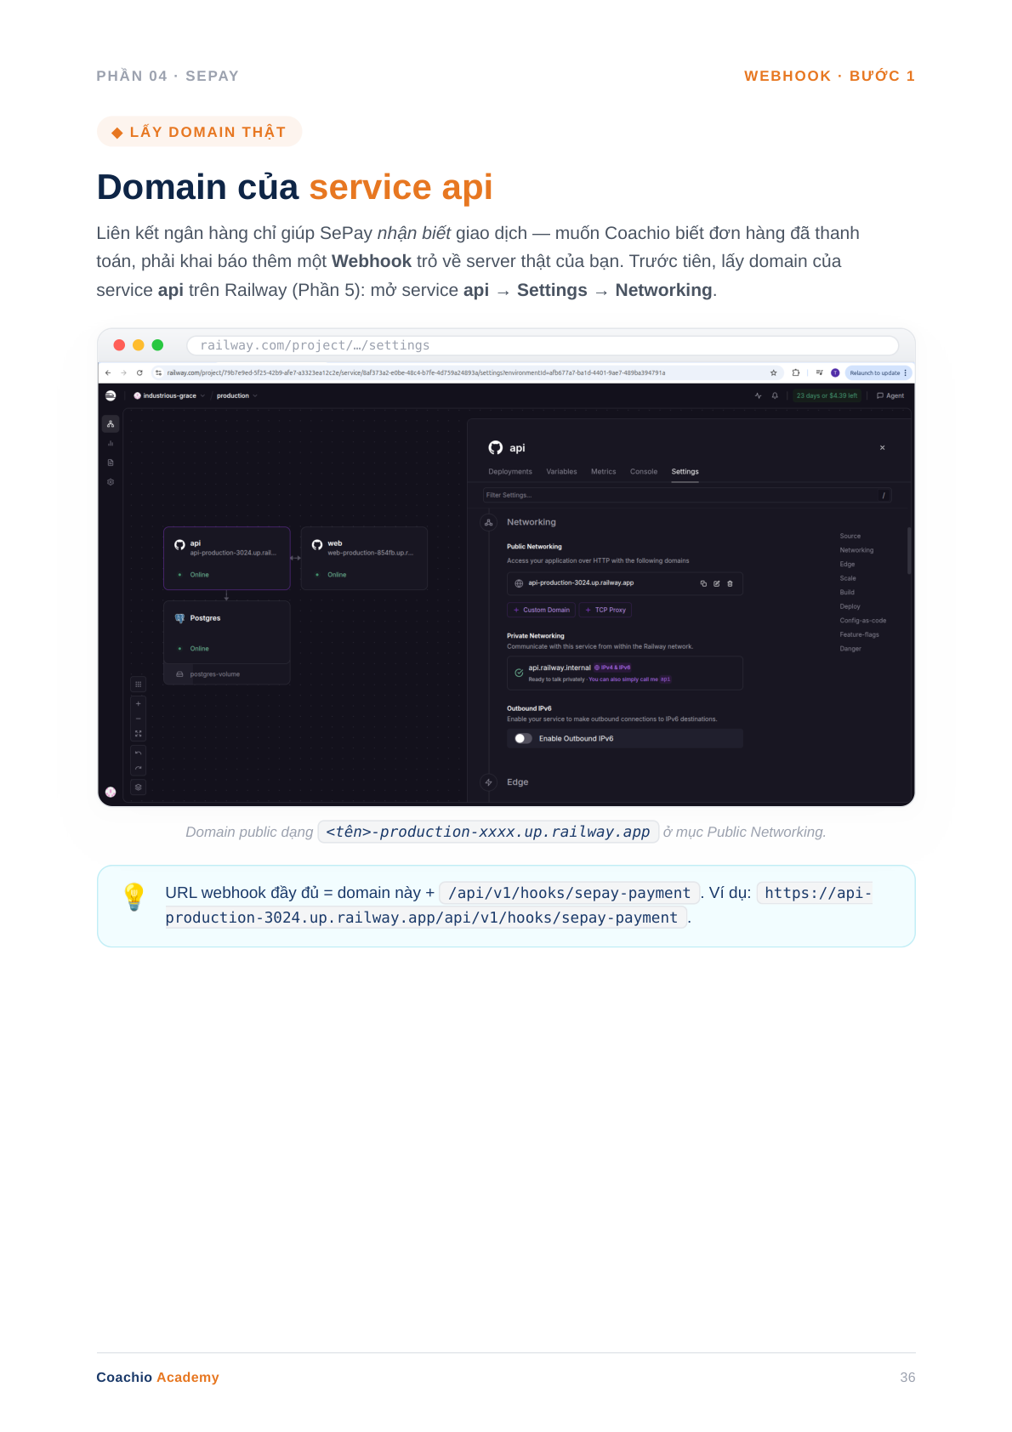Screen dimensions: 1012x1432
Task: Zoom in on the project canvas
Action: point(139,704)
